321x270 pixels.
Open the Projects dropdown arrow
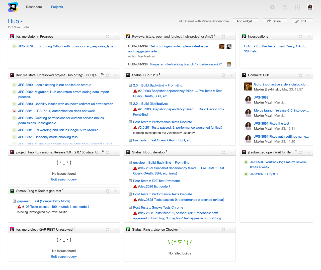(67, 7)
